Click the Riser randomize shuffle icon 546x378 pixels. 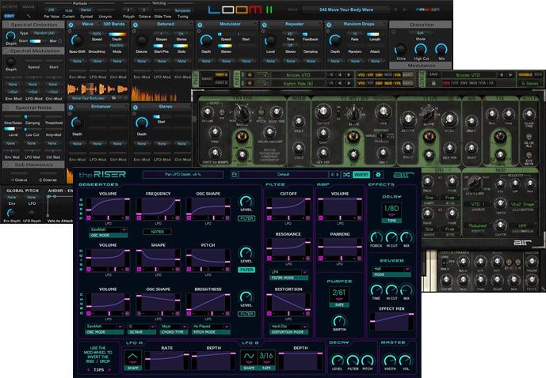346,175
